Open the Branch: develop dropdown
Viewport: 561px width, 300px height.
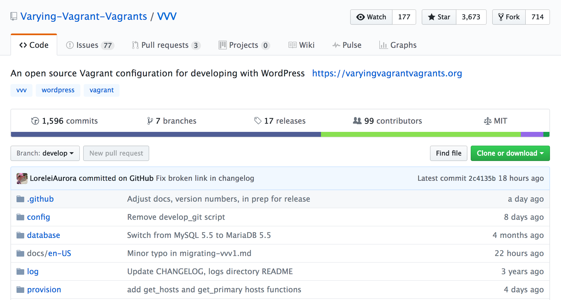(45, 153)
